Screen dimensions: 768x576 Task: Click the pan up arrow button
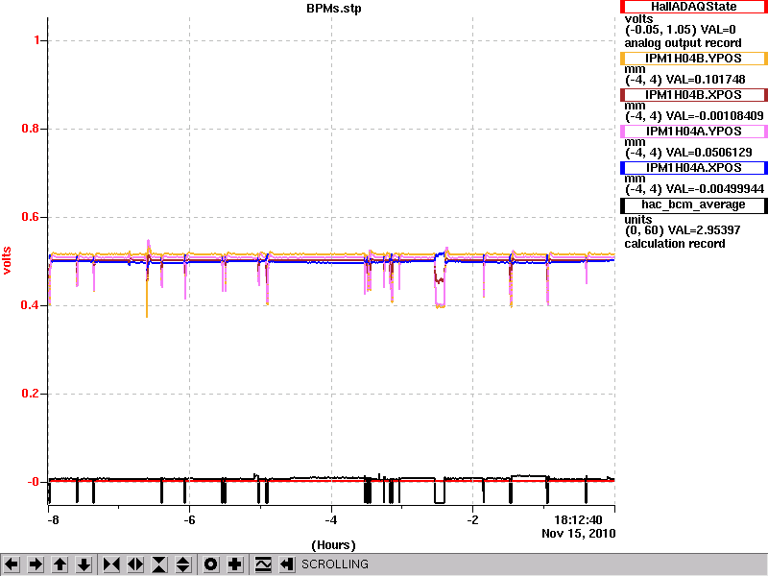(x=60, y=564)
